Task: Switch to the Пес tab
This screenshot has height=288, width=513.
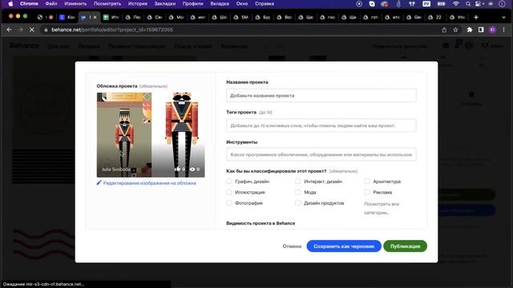Action: coord(132,18)
